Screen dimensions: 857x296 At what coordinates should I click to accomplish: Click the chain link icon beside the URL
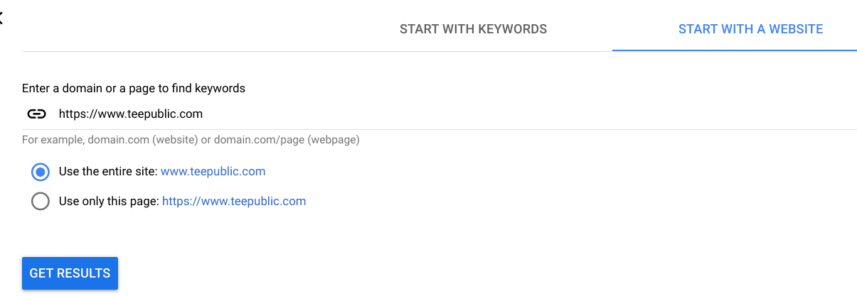pyautogui.click(x=36, y=114)
